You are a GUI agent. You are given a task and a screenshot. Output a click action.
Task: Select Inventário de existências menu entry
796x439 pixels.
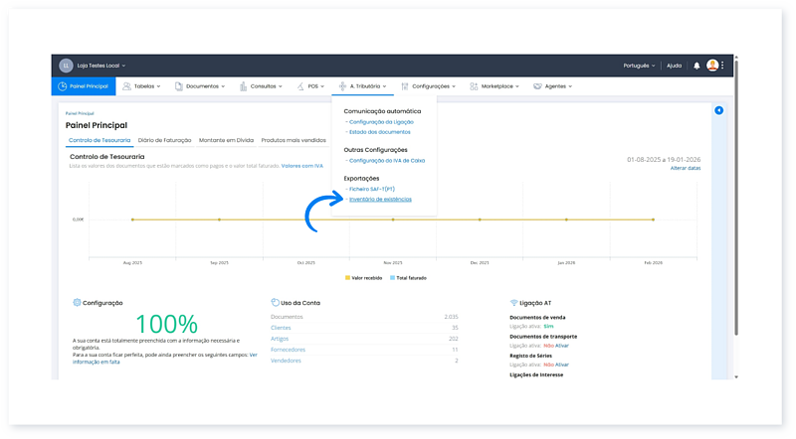click(x=380, y=199)
